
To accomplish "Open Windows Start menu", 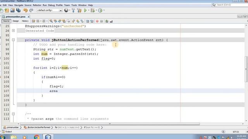I will pos(2,137).
